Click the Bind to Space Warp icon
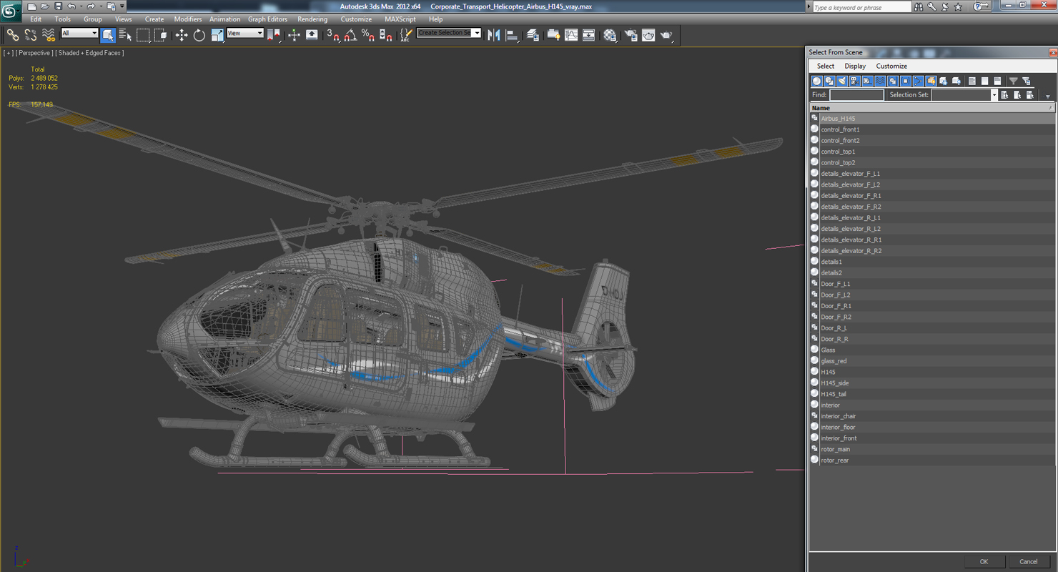This screenshot has height=572, width=1058. pos(49,34)
